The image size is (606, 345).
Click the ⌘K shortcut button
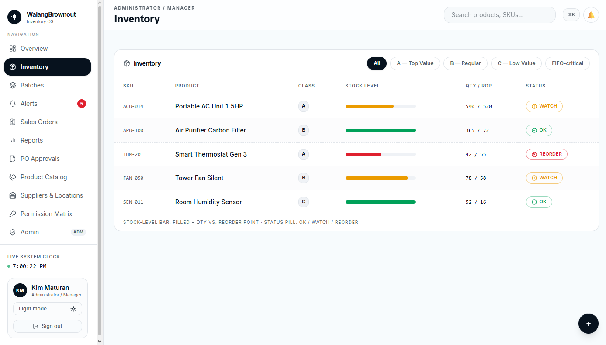coord(571,15)
